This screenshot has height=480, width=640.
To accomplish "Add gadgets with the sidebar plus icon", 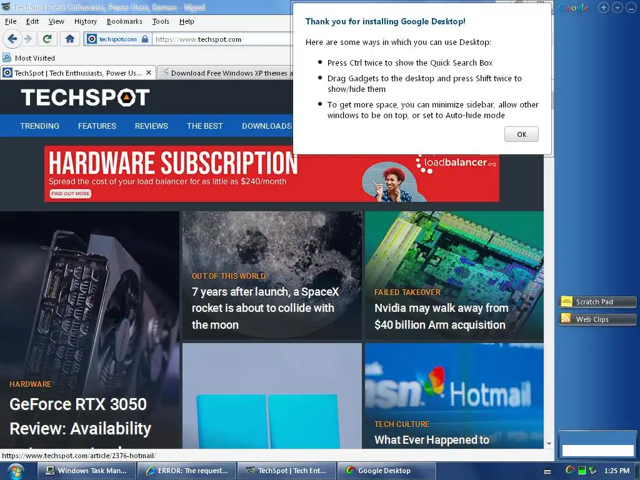I will [603, 7].
